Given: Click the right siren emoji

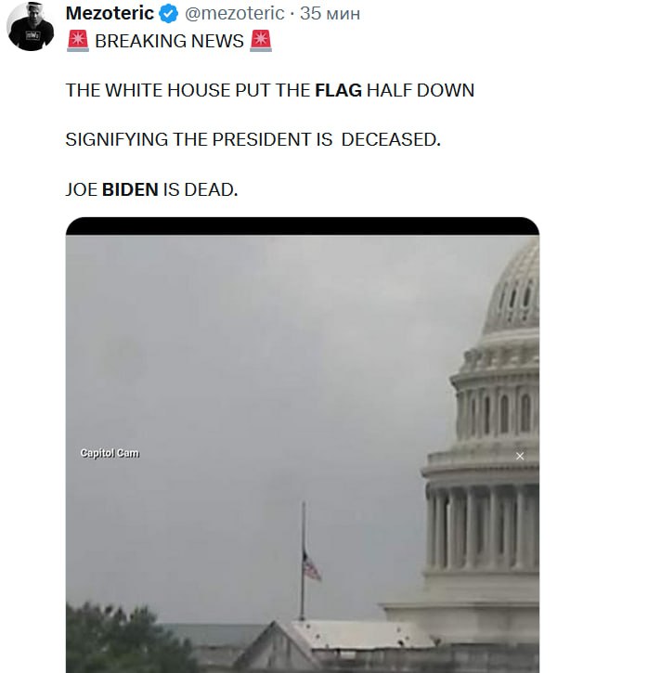Looking at the screenshot, I should click(x=261, y=41).
